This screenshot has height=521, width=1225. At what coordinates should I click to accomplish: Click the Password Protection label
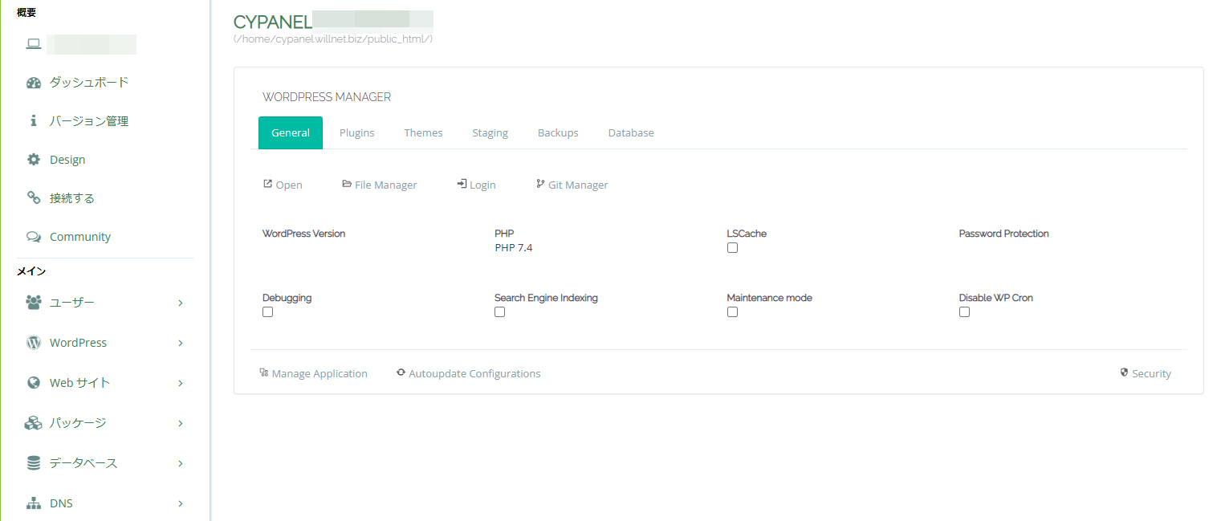[1003, 234]
